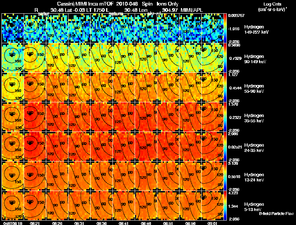Open the 24-35 keV panel at 08:21

point(35,146)
